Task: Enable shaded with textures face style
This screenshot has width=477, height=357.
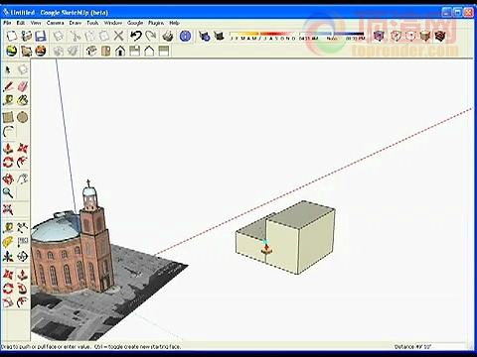Action: coord(440,36)
